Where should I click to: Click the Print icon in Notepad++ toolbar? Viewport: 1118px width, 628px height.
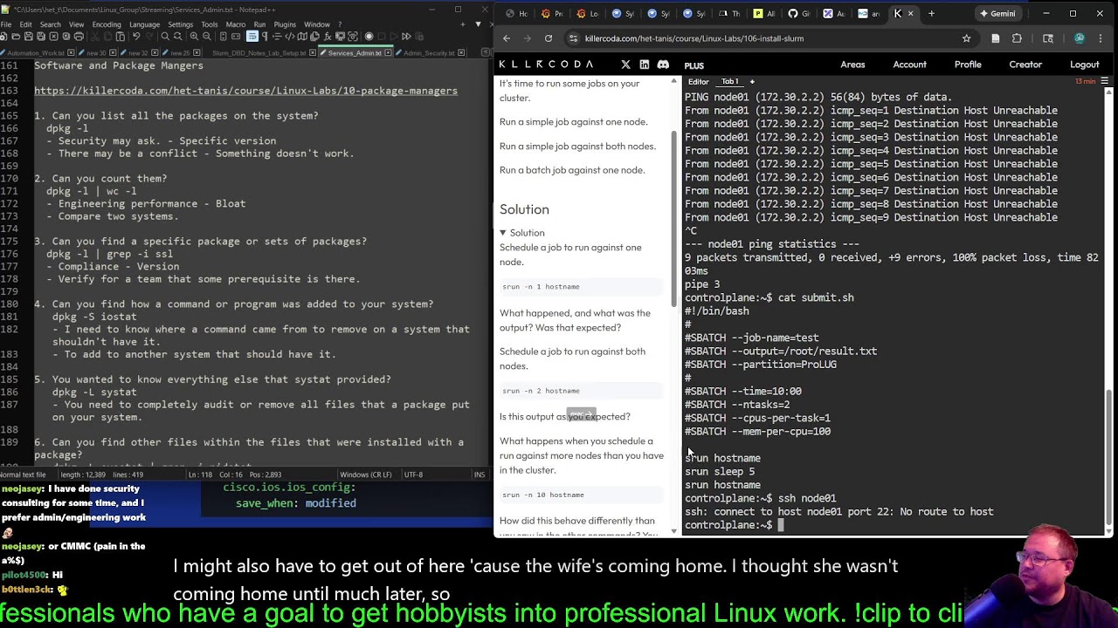coord(79,37)
